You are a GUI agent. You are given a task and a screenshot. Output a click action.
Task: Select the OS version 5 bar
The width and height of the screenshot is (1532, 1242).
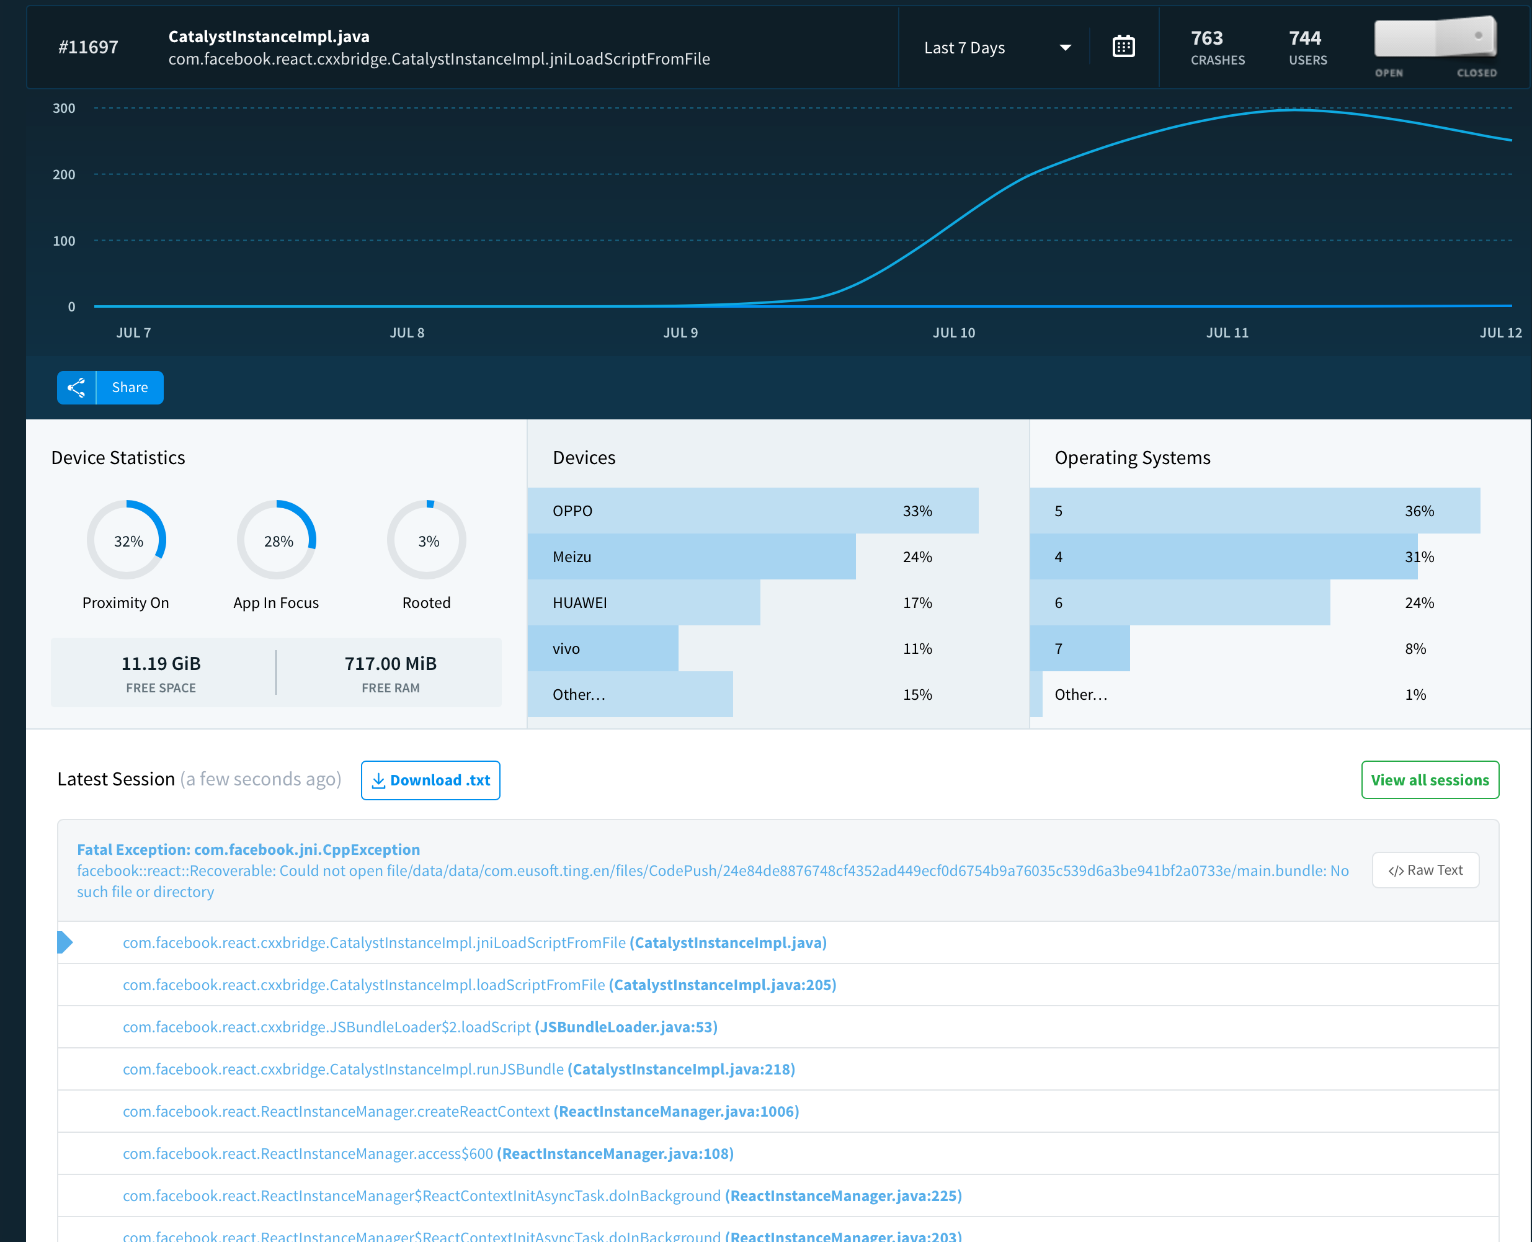(x=1254, y=511)
